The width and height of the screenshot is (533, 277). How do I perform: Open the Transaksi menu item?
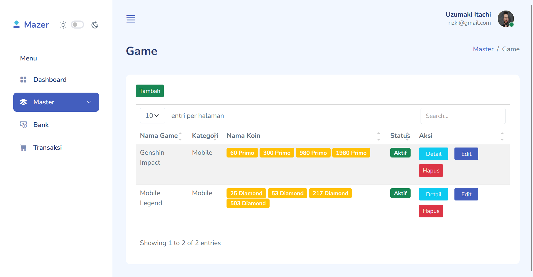pyautogui.click(x=47, y=148)
